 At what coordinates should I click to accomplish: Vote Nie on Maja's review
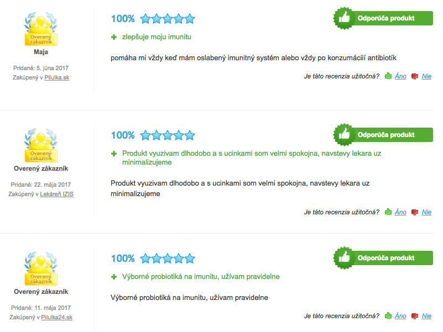pos(426,76)
